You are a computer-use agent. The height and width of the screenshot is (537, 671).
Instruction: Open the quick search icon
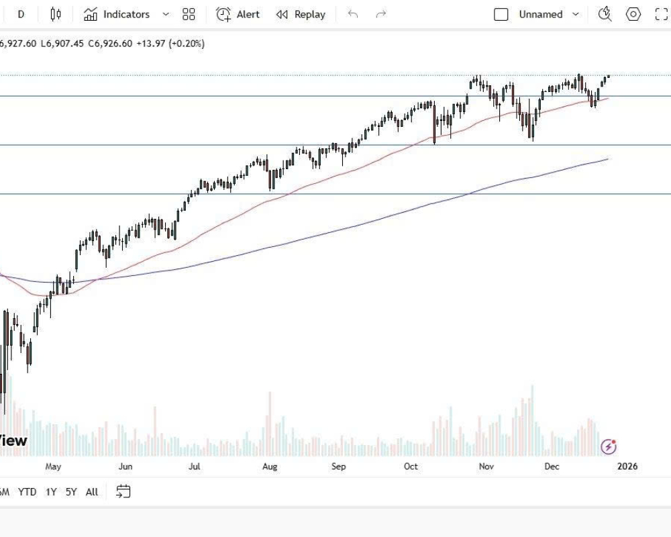click(x=605, y=14)
